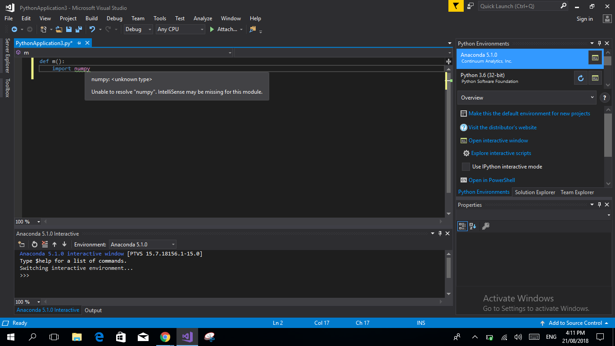Viewport: 615px width, 346px height.
Task: Click the Undo icon in the toolbar
Action: 92,29
